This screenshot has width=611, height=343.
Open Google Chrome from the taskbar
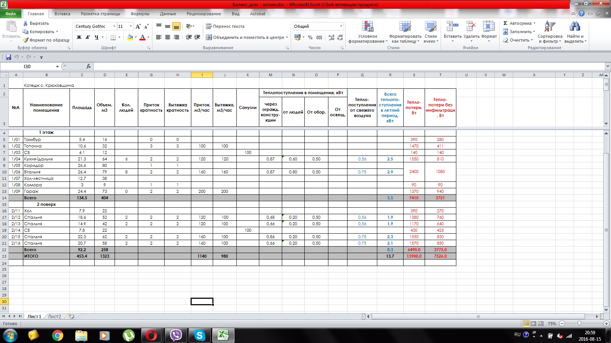point(58,335)
